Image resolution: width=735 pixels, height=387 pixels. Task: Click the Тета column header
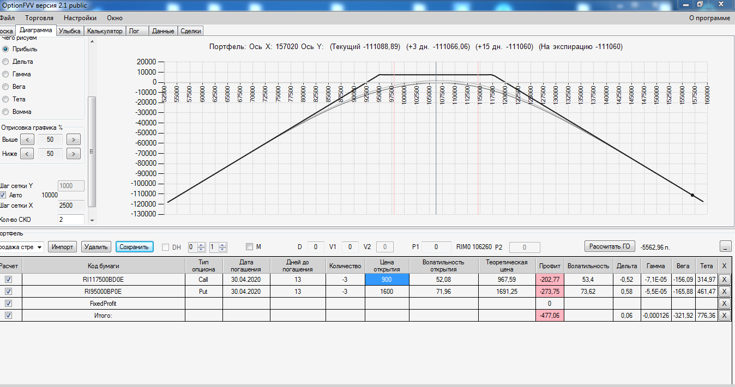click(x=706, y=265)
